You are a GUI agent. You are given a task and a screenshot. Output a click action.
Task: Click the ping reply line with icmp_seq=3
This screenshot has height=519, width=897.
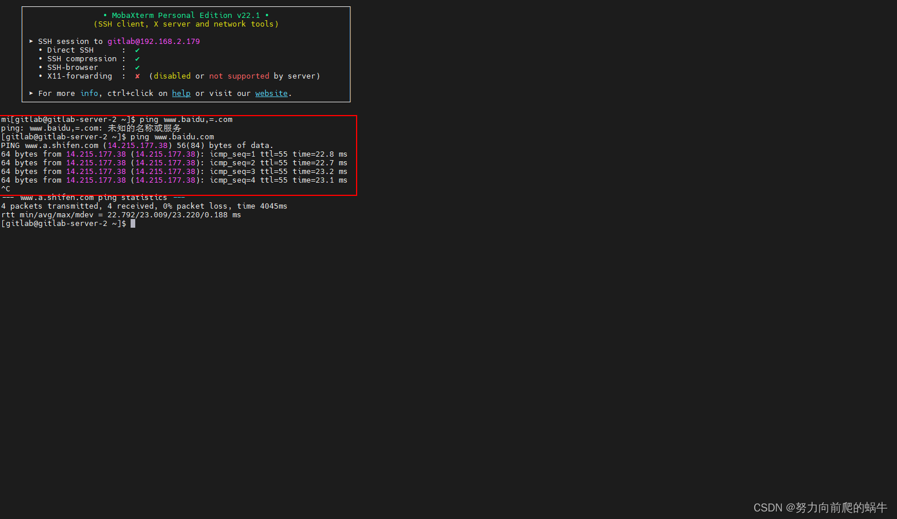[x=174, y=172]
